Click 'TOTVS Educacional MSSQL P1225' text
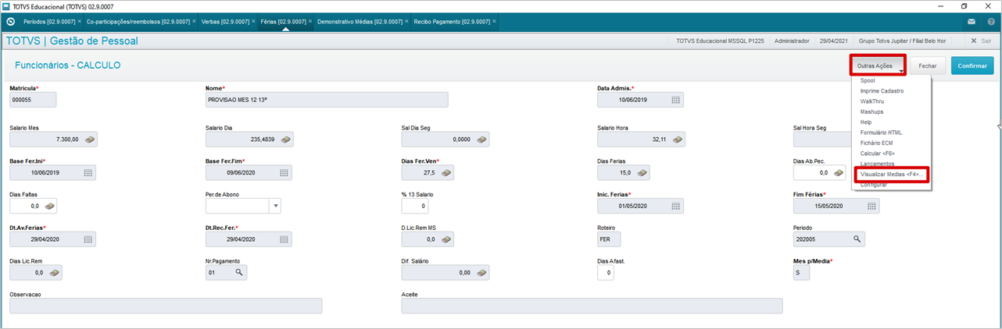This screenshot has height=329, width=1002. (719, 41)
